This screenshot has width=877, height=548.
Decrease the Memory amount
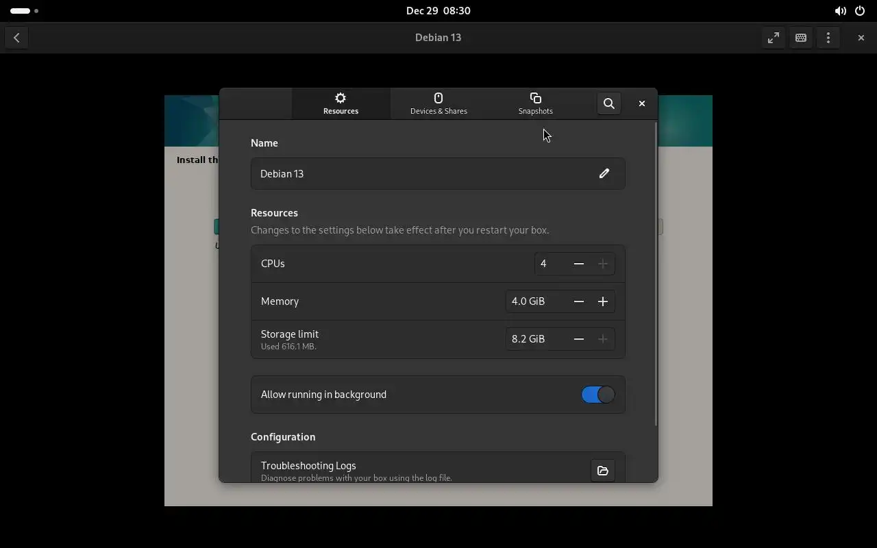(579, 301)
